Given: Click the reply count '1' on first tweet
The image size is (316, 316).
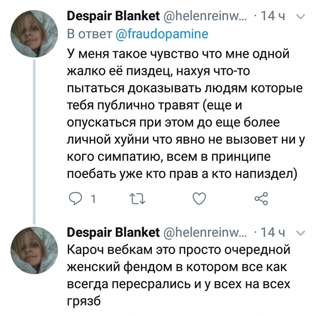Looking at the screenshot, I should tap(93, 199).
